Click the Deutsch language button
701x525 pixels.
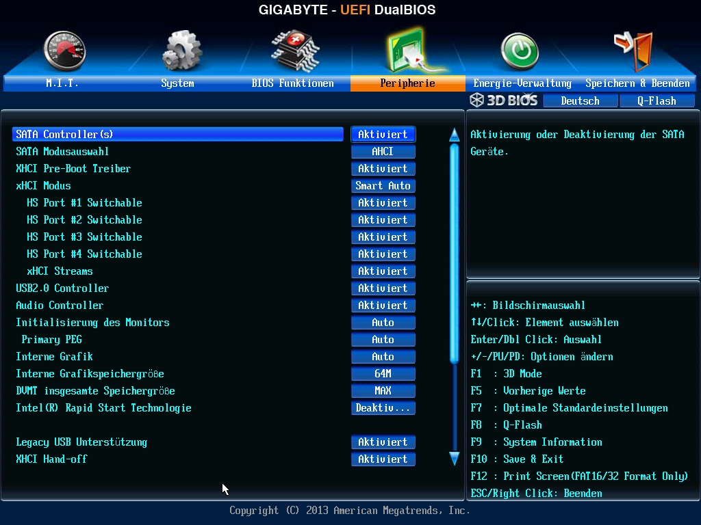point(581,101)
